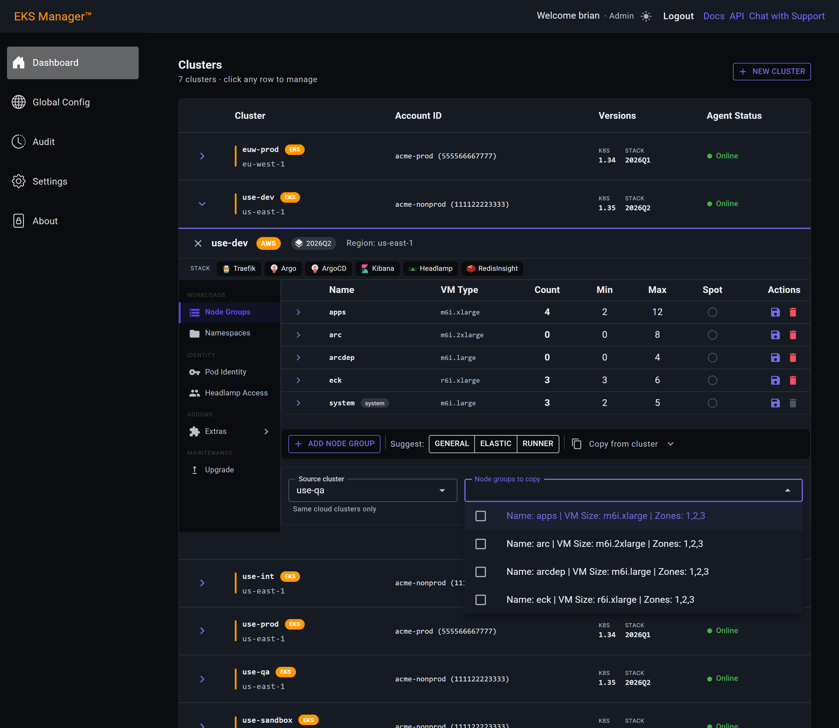Collapse the use-dev cluster row chevron
The width and height of the screenshot is (839, 728).
pyautogui.click(x=202, y=204)
